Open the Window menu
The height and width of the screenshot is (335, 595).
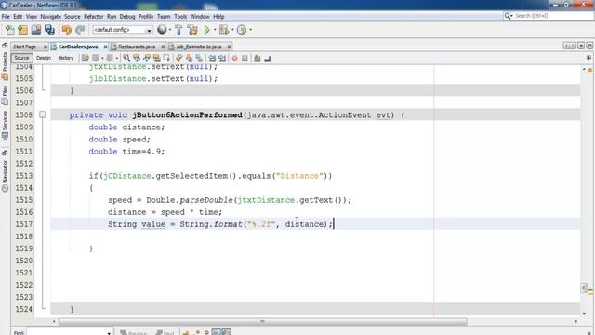click(200, 17)
